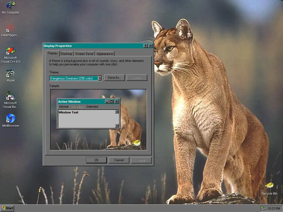This screenshot has height=212, width=283.
Task: Open the Start menu
Action: point(7,208)
